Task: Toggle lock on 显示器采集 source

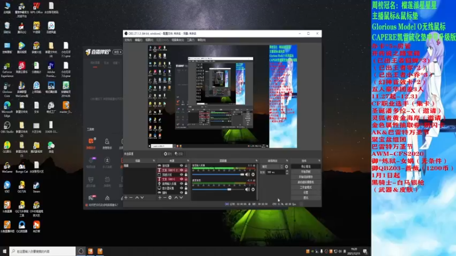Action: coord(186,188)
